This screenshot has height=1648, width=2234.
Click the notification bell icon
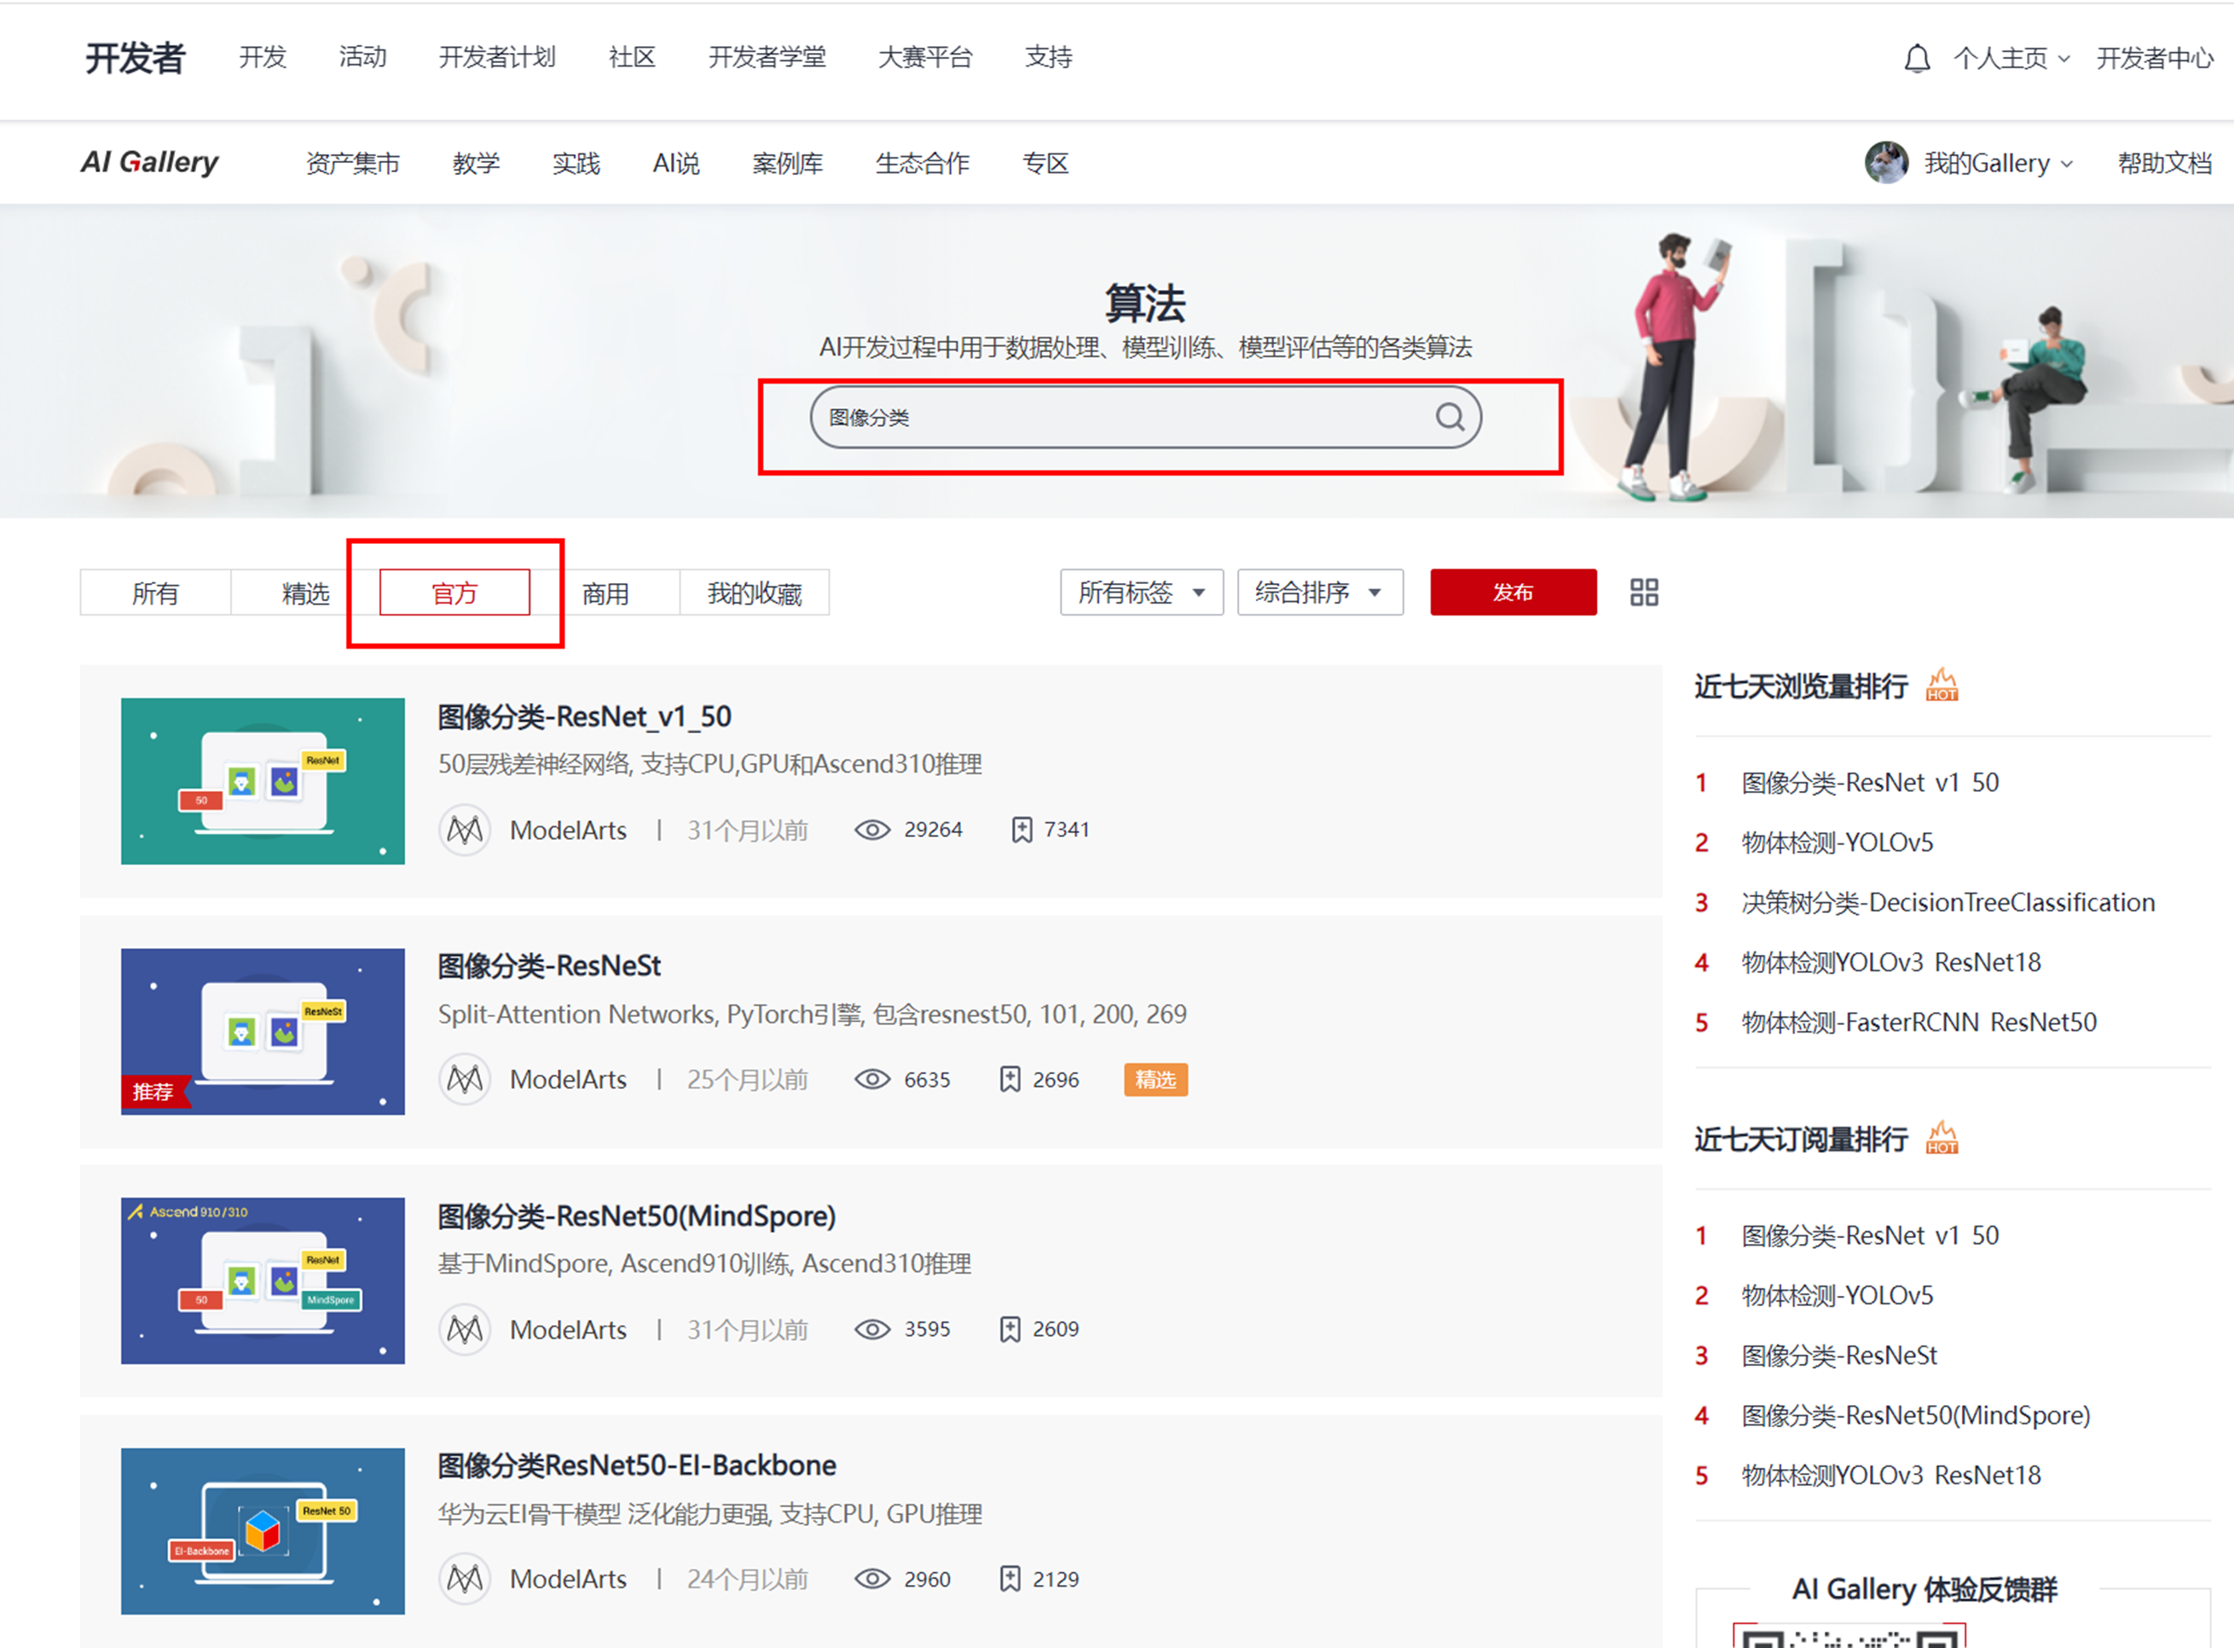click(1916, 59)
